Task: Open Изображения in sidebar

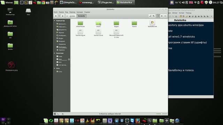Action: [61, 35]
